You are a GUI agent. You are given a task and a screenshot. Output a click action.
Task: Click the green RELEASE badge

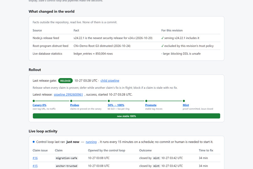point(65,81)
